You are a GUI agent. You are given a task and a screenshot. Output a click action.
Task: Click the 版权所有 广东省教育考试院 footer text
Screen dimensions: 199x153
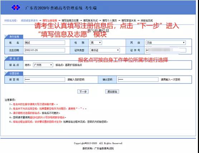[98, 148]
